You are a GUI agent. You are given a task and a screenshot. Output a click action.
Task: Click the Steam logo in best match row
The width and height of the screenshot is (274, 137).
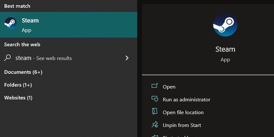[x=11, y=23]
